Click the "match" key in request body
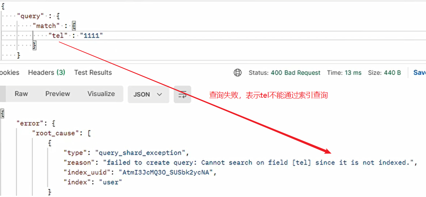 46,26
